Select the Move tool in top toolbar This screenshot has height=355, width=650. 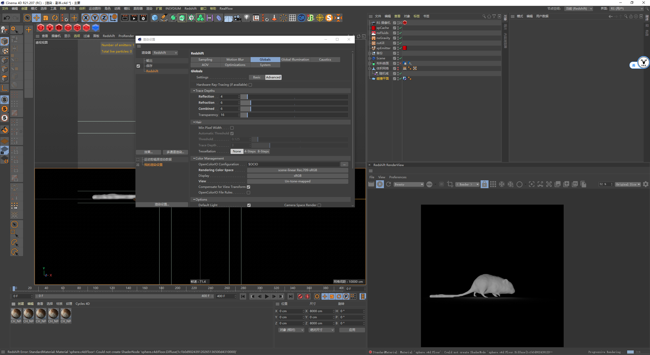coord(37,18)
